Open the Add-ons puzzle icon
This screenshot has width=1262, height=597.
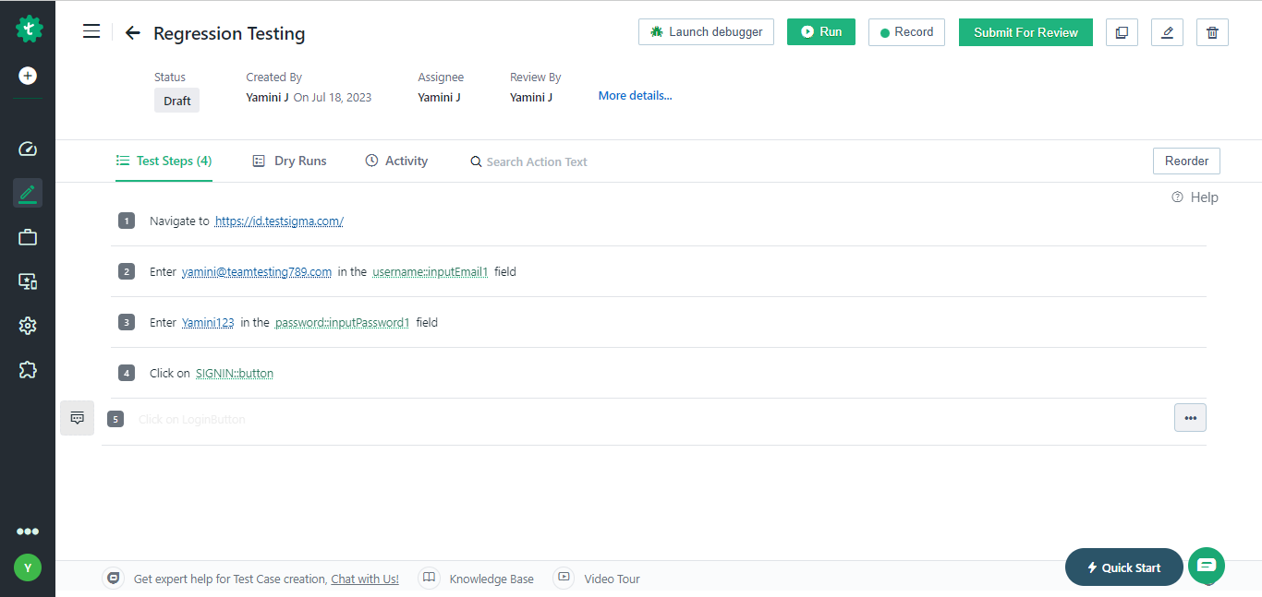[27, 369]
